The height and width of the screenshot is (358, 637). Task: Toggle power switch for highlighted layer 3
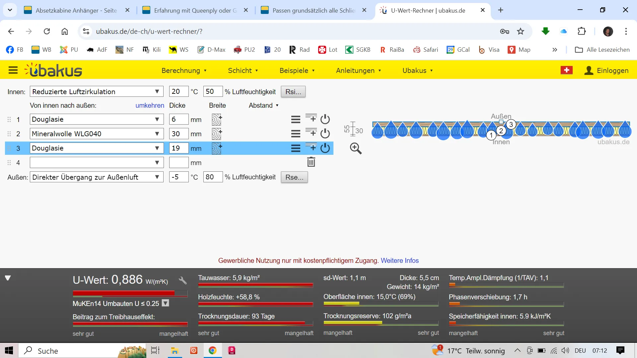point(325,148)
